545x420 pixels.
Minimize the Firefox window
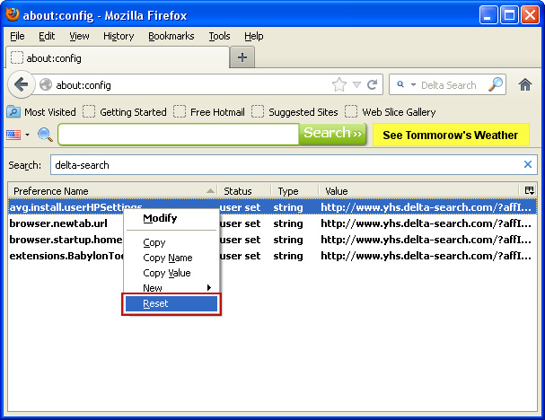[488, 15]
